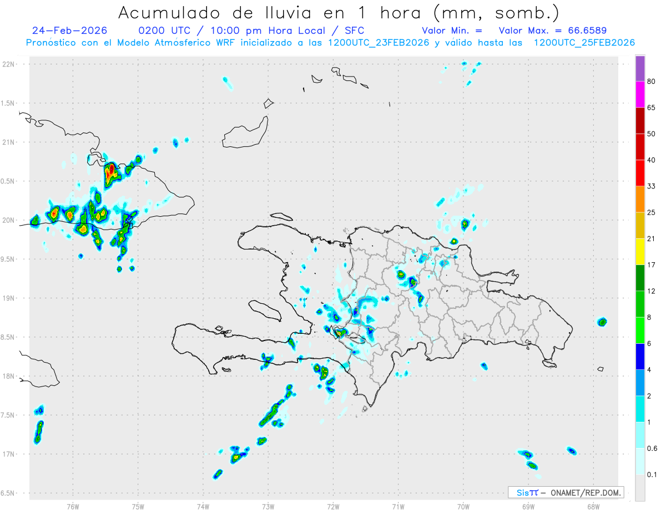
Task: Pick the dark green swatch between 12 and 17
Action: 640,278
